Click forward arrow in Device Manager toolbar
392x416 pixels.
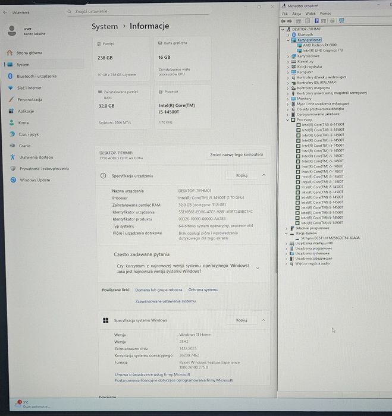point(290,21)
